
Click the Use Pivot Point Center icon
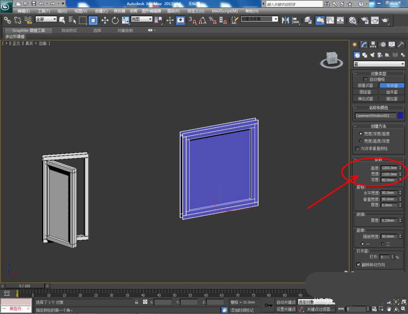tap(158, 20)
